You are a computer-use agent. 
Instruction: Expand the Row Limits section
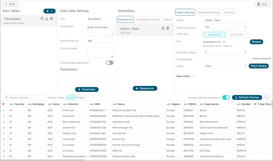pyautogui.click(x=194, y=76)
